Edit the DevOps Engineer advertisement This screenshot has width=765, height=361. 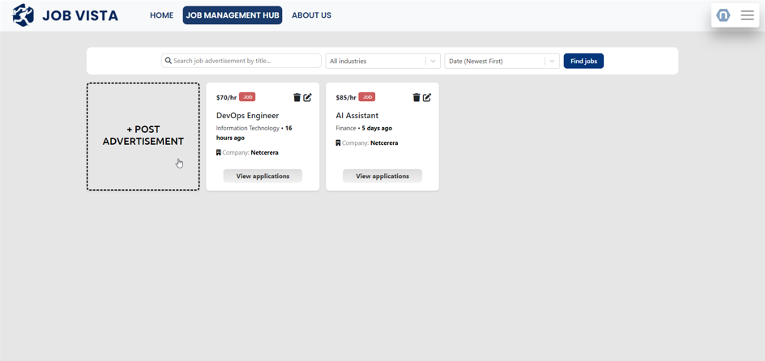(x=308, y=97)
